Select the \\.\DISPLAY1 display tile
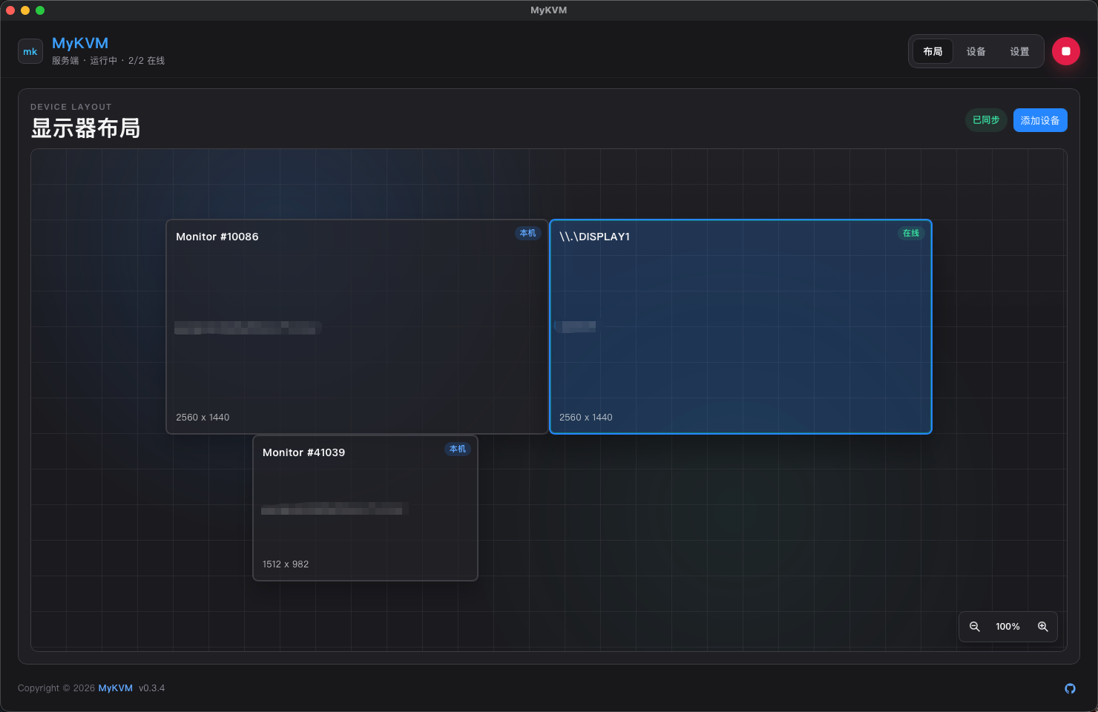The width and height of the screenshot is (1098, 712). (x=740, y=326)
